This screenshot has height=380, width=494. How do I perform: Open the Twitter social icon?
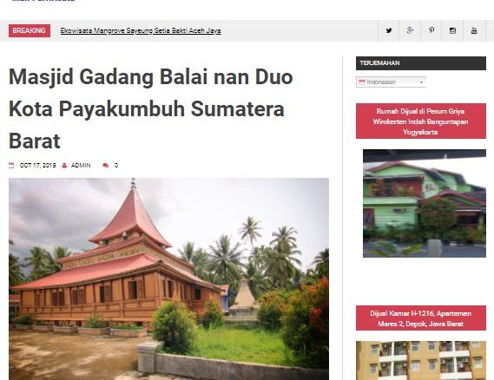click(388, 30)
